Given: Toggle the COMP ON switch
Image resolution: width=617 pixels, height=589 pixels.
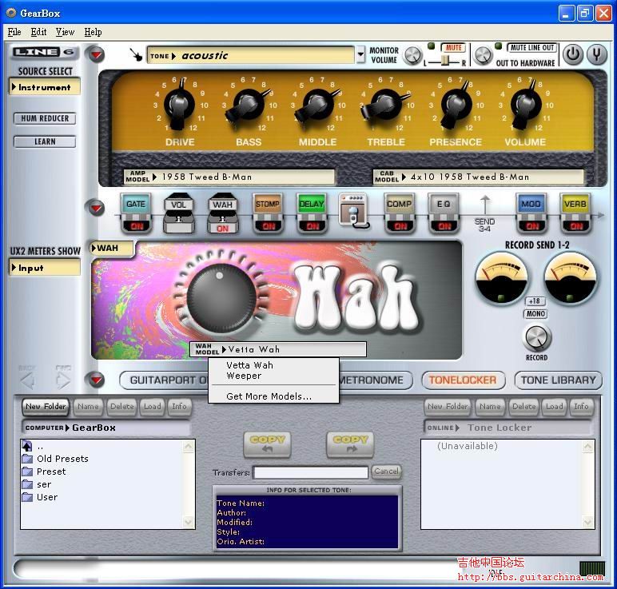Looking at the screenshot, I should [x=400, y=226].
